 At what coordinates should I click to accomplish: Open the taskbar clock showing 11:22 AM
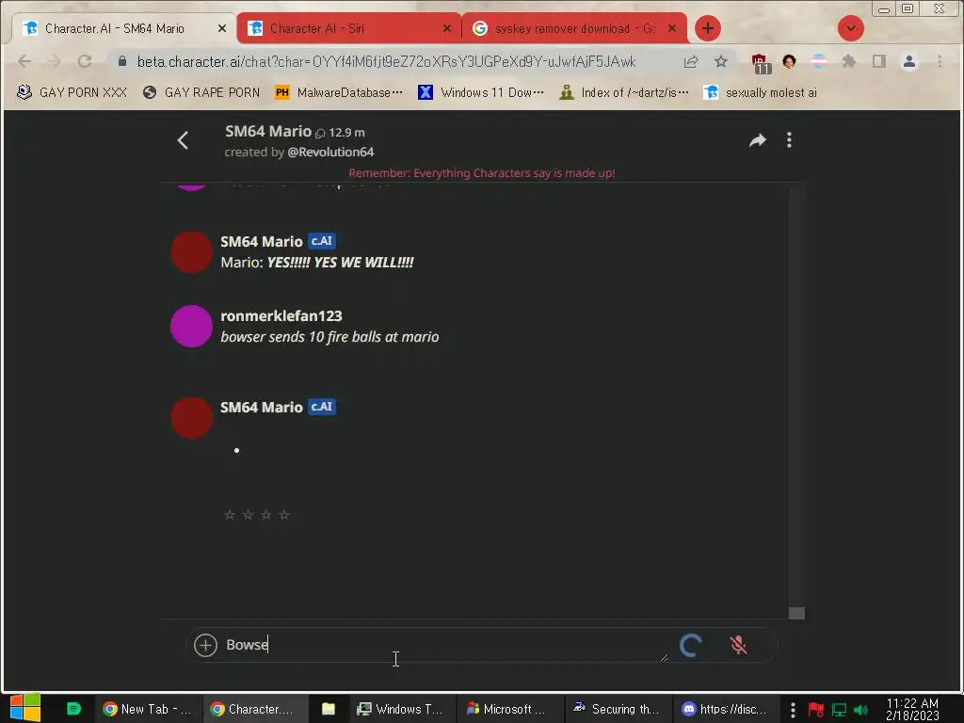[x=912, y=710]
